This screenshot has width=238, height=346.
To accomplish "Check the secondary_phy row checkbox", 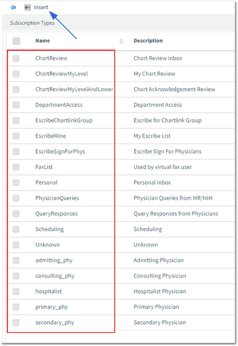I will 16,322.
